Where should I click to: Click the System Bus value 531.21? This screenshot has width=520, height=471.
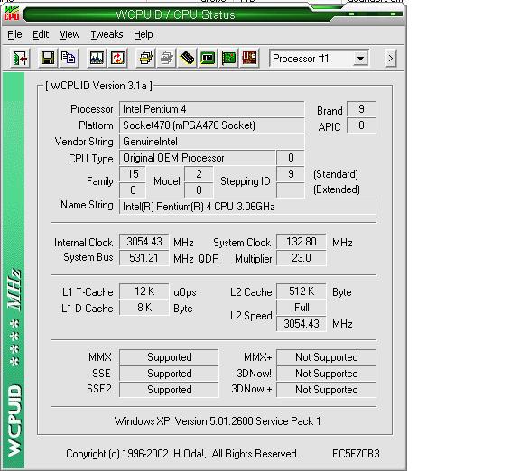coord(144,258)
